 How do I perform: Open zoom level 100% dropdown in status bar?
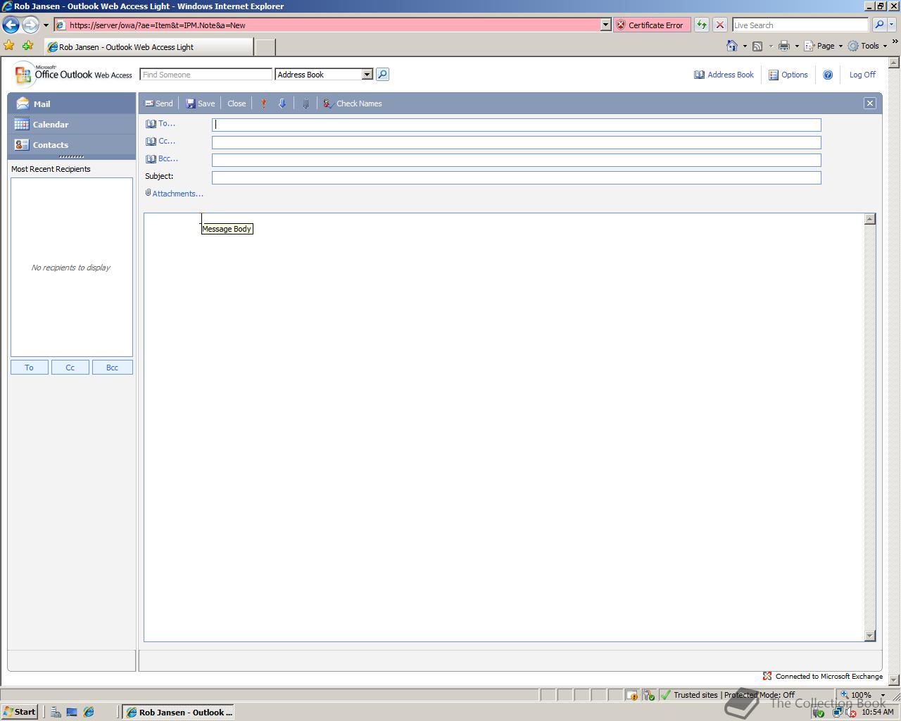[x=883, y=695]
